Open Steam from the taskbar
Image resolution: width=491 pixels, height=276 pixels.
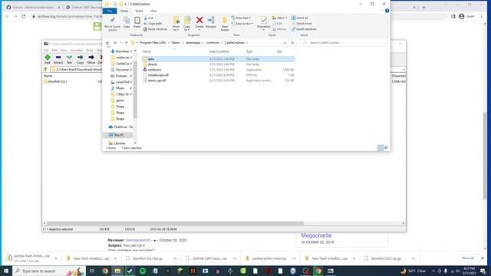130,271
